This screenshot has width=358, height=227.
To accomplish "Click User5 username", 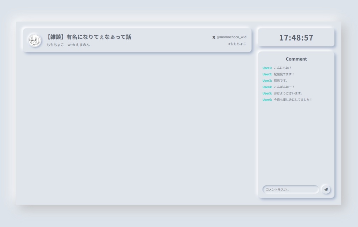I will (x=267, y=94).
